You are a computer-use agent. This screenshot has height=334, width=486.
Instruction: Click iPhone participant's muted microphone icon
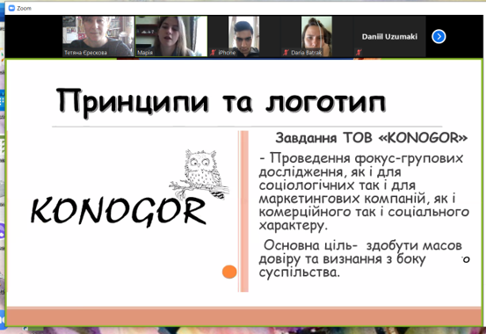pyautogui.click(x=213, y=53)
